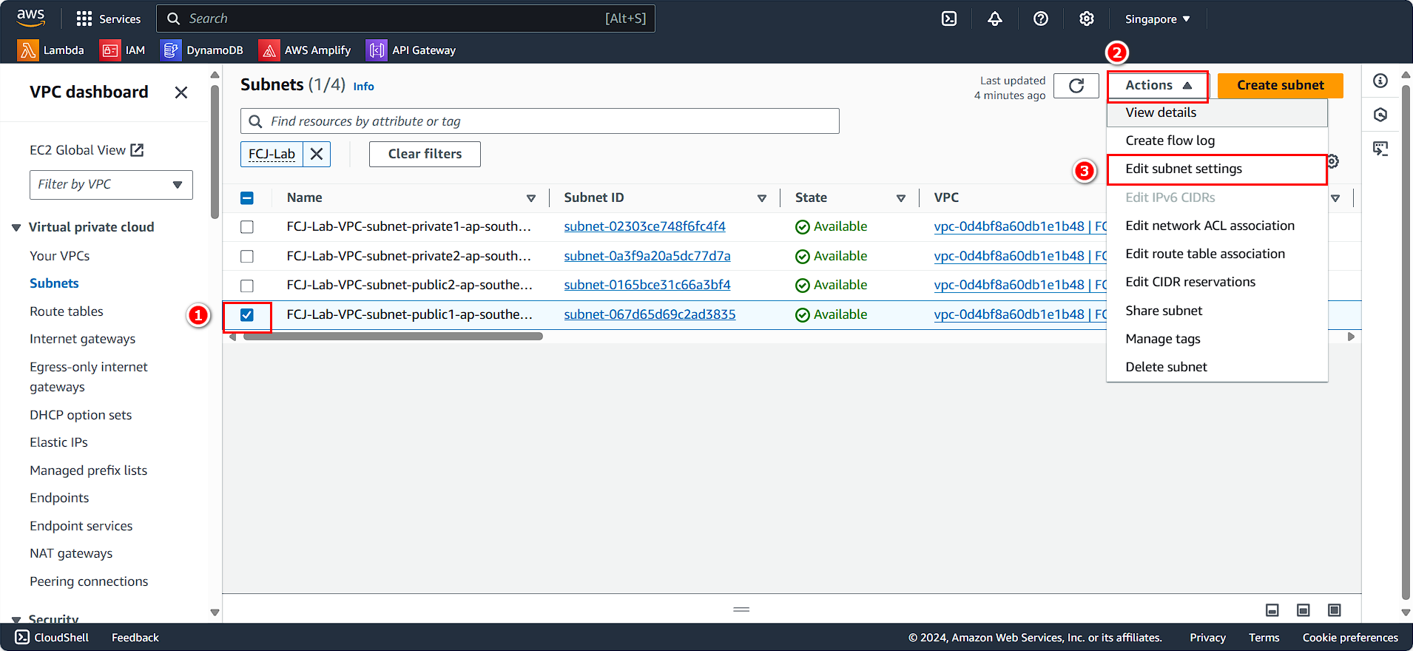Choose Create flow log
1413x651 pixels.
click(x=1217, y=141)
